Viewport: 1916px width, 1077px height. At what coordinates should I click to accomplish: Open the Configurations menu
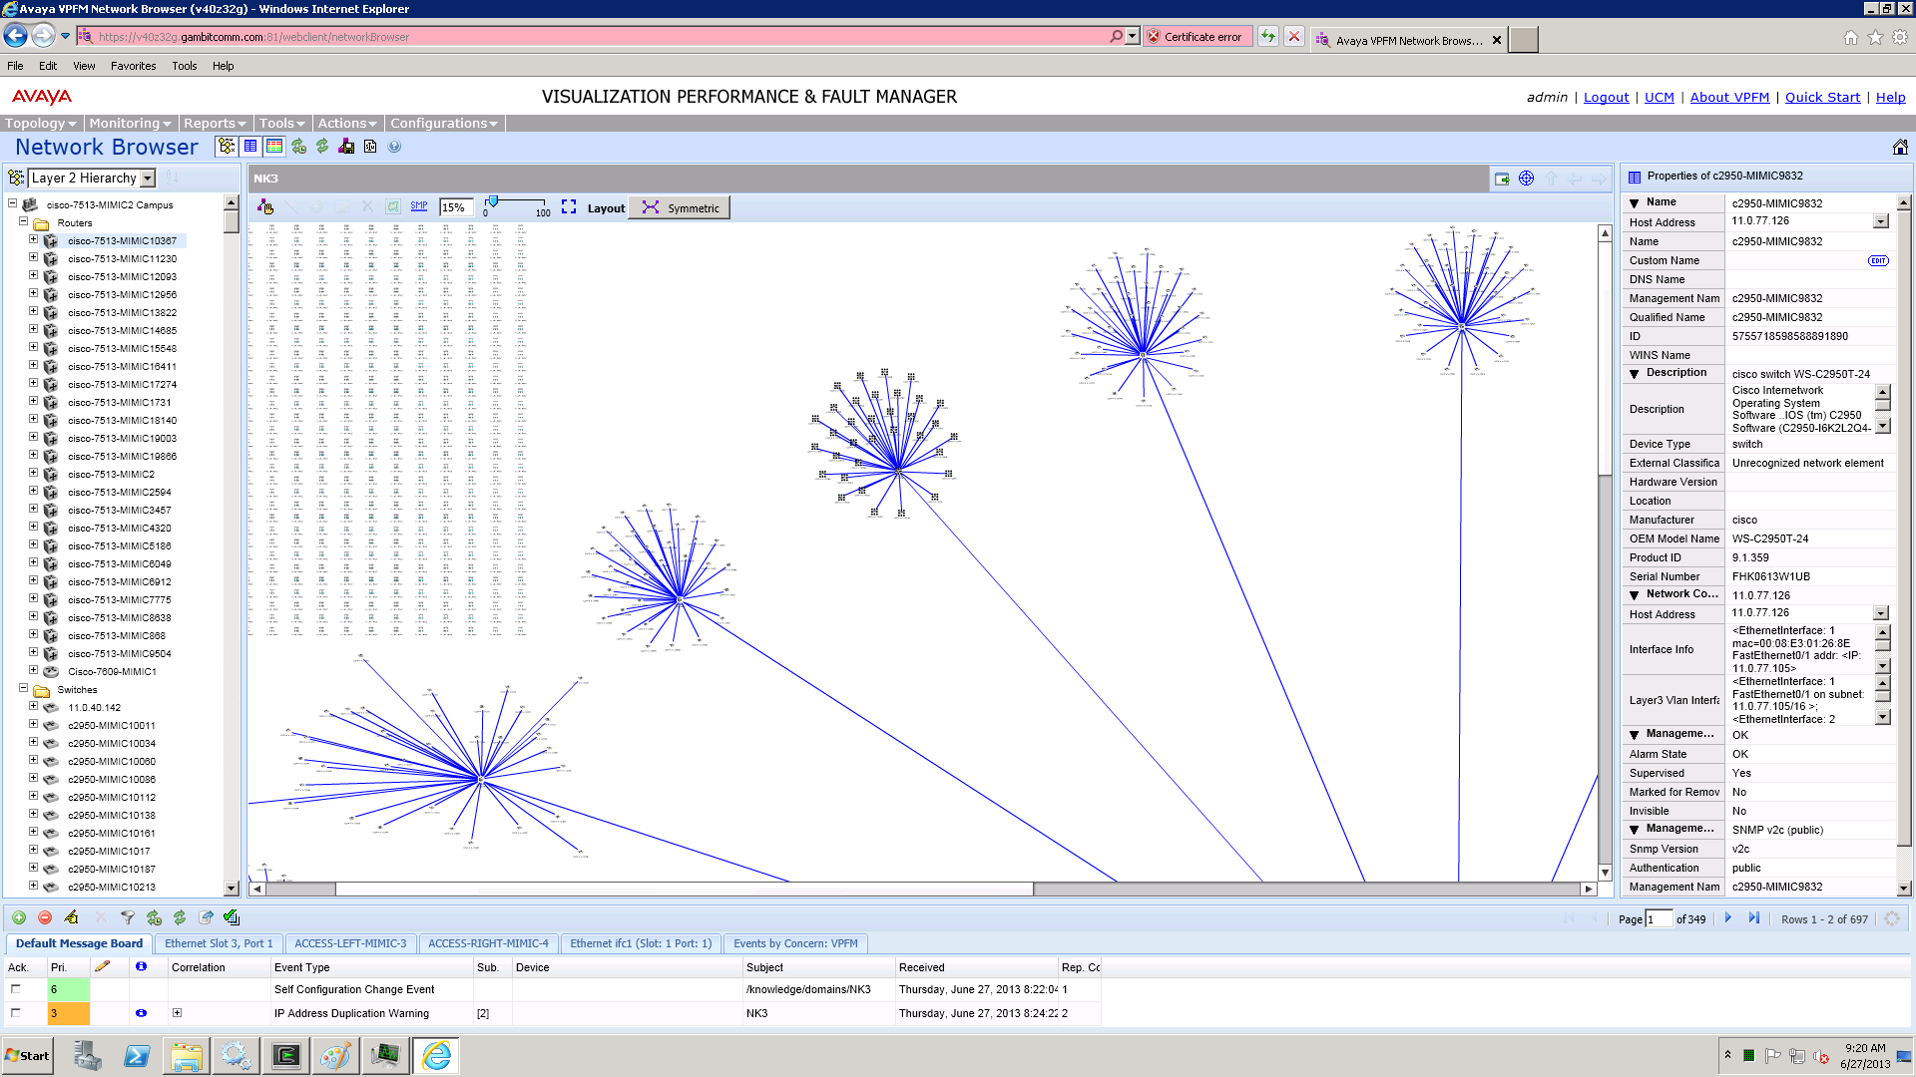point(444,124)
